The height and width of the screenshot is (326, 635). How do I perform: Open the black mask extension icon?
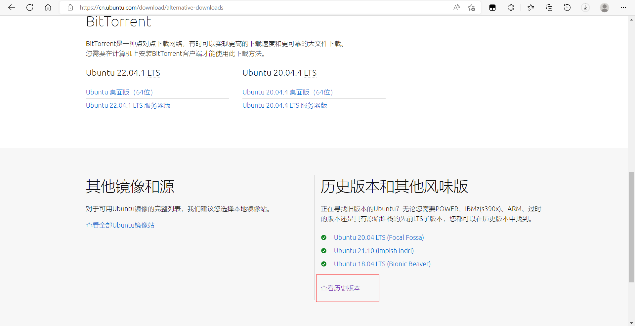(x=492, y=8)
